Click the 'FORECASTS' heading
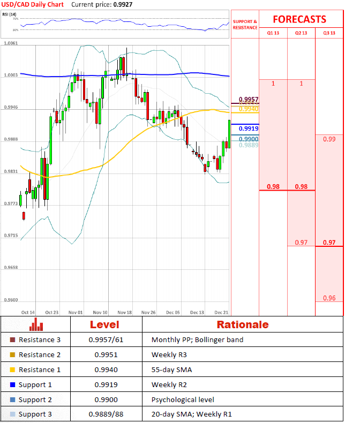This screenshot has height=423, width=345. click(299, 19)
